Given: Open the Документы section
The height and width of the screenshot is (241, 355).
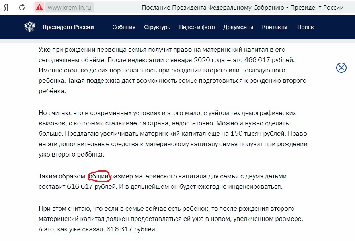Looking at the screenshot, I should 238,27.
